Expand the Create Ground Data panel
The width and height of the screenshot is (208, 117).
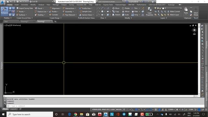click(x=24, y=18)
